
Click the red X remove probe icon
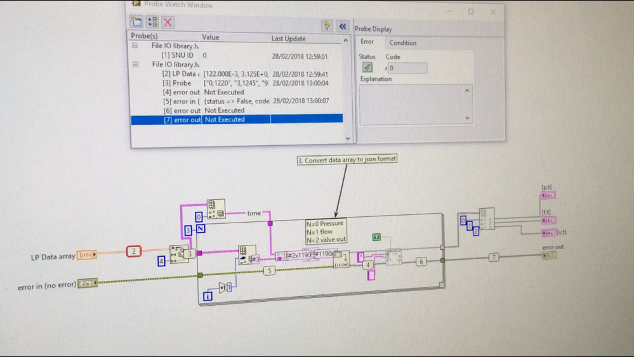point(168,22)
